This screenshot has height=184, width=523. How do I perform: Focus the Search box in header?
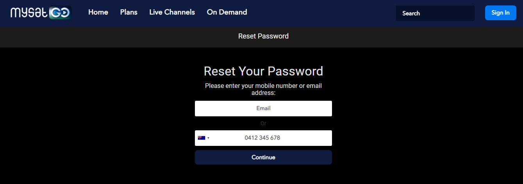click(435, 13)
